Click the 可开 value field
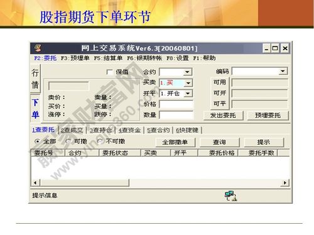 (259, 93)
